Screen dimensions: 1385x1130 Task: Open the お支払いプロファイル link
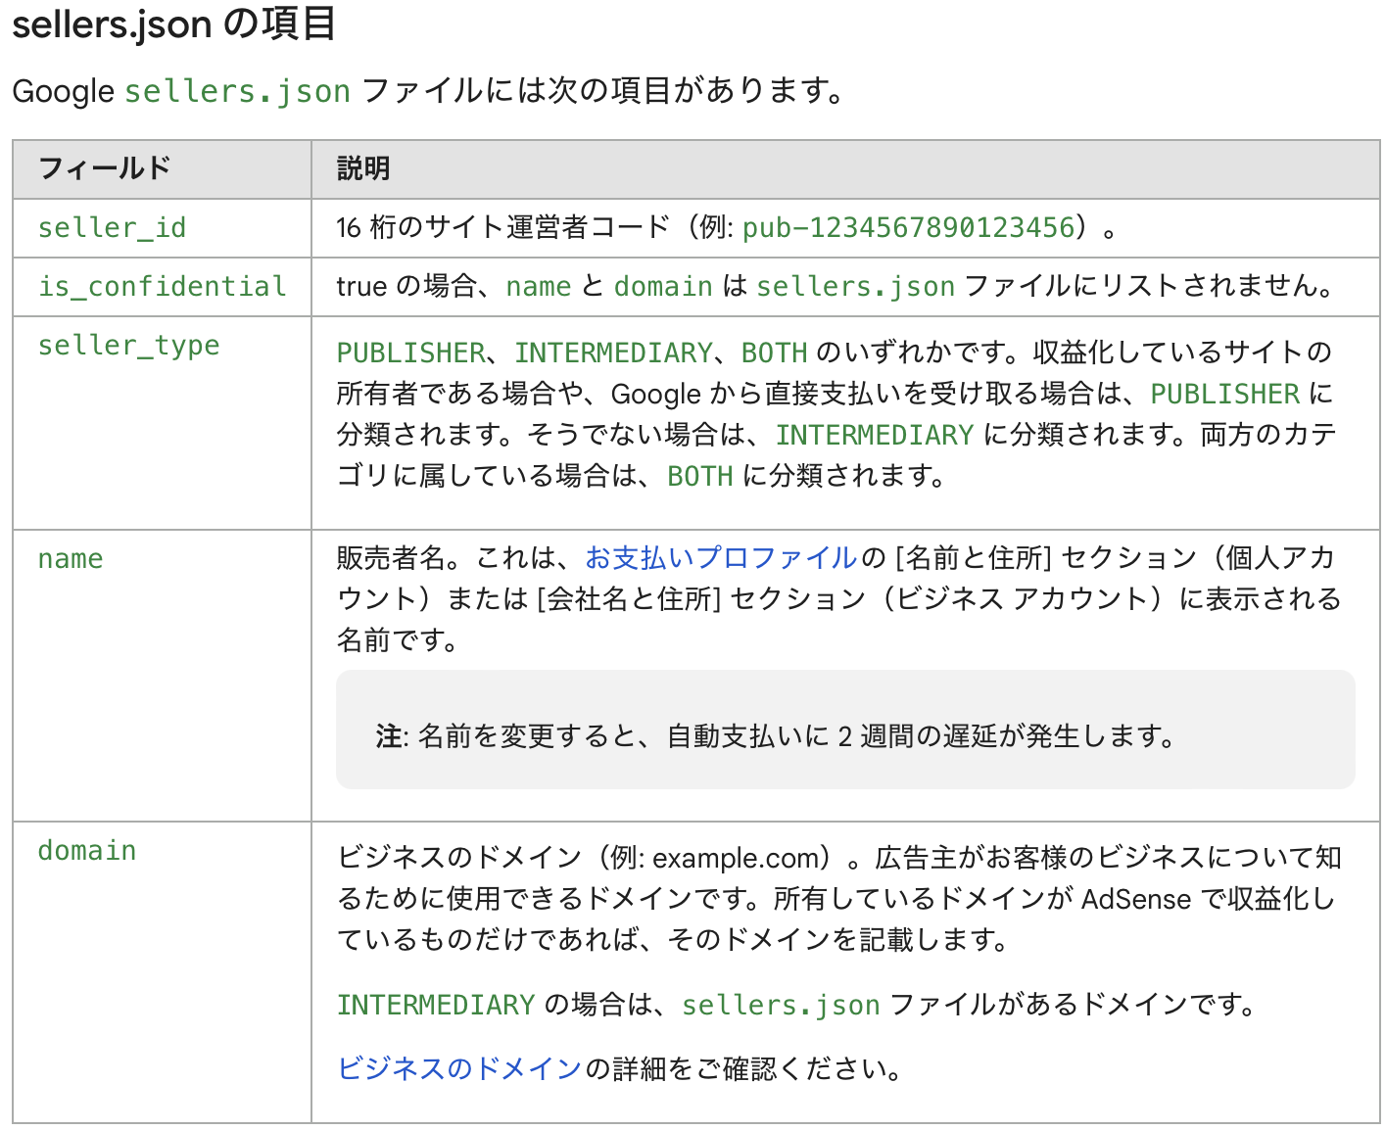coord(721,557)
